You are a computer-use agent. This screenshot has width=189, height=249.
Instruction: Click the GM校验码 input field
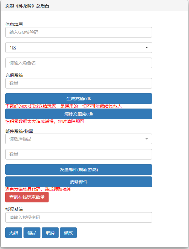[x=78, y=32]
